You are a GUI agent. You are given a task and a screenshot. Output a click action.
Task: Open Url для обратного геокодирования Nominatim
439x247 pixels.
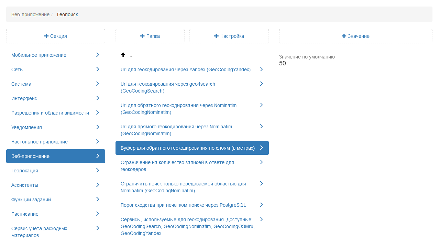click(178, 109)
